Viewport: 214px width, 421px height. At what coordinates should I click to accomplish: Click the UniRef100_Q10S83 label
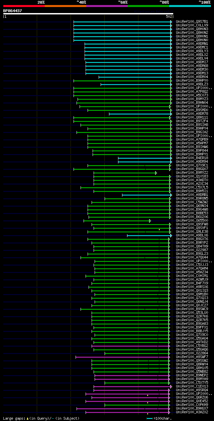[192, 176]
